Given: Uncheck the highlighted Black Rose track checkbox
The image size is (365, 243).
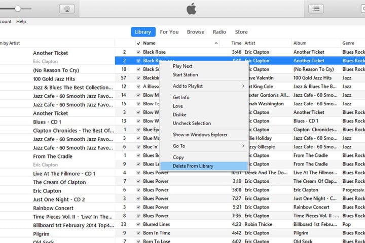Looking at the screenshot, I should click(x=138, y=61).
